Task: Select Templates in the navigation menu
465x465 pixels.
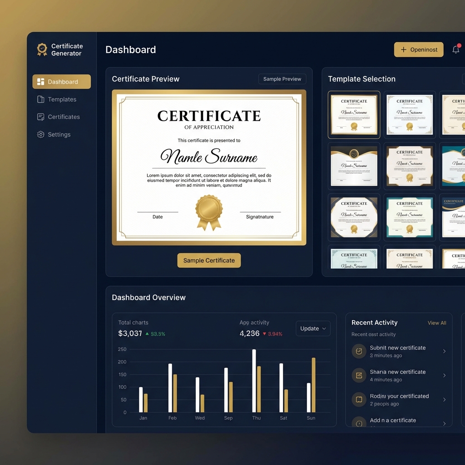Action: [x=62, y=99]
